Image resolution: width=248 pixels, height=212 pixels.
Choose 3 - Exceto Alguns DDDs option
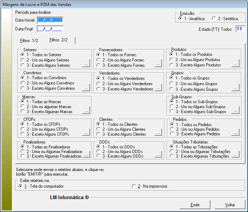click(x=99, y=156)
